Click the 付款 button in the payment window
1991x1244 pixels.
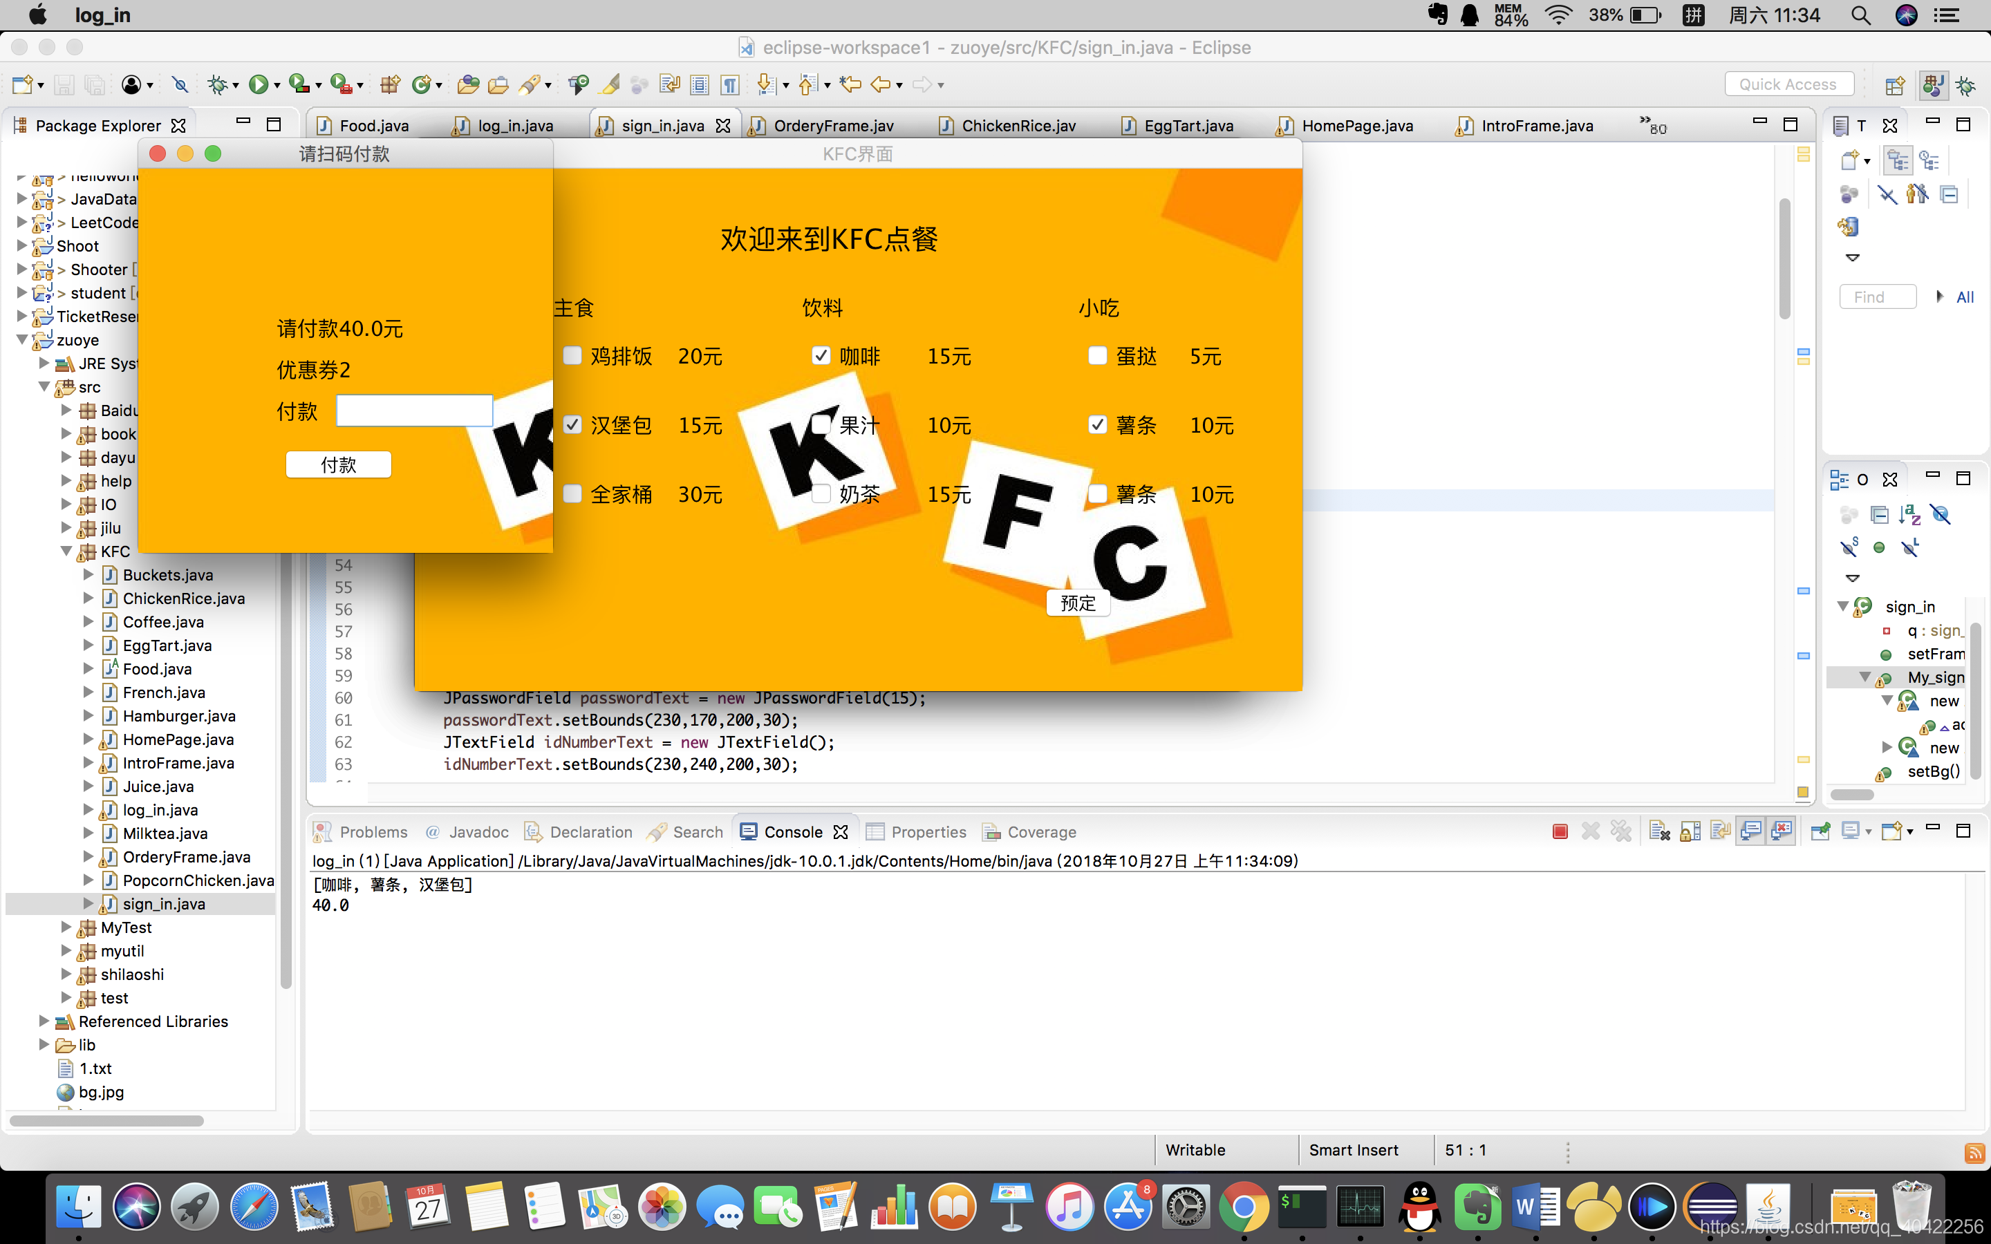coord(338,465)
